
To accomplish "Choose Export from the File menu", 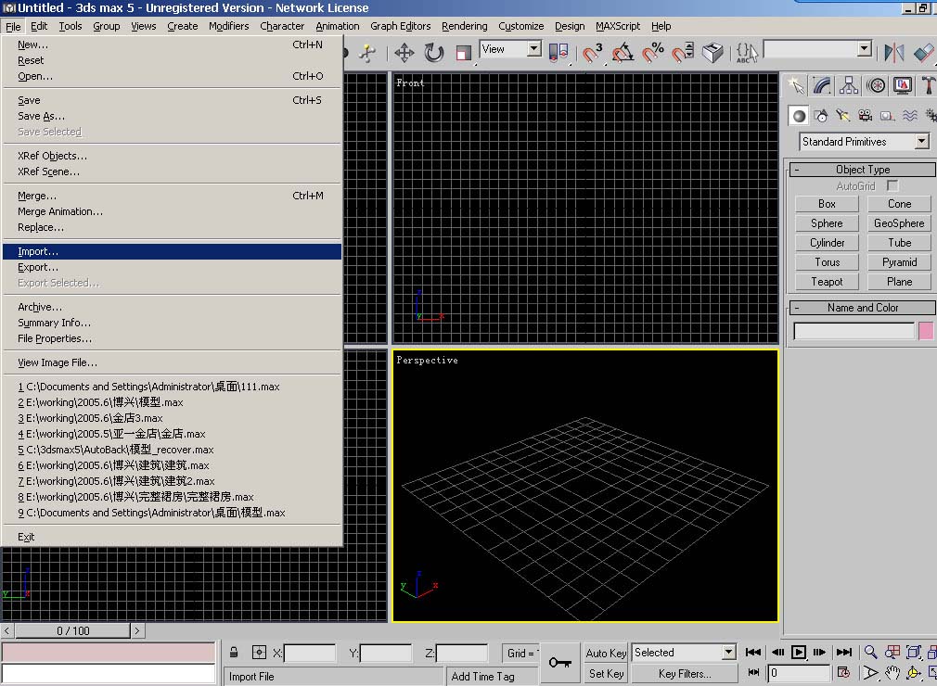I will point(173,267).
